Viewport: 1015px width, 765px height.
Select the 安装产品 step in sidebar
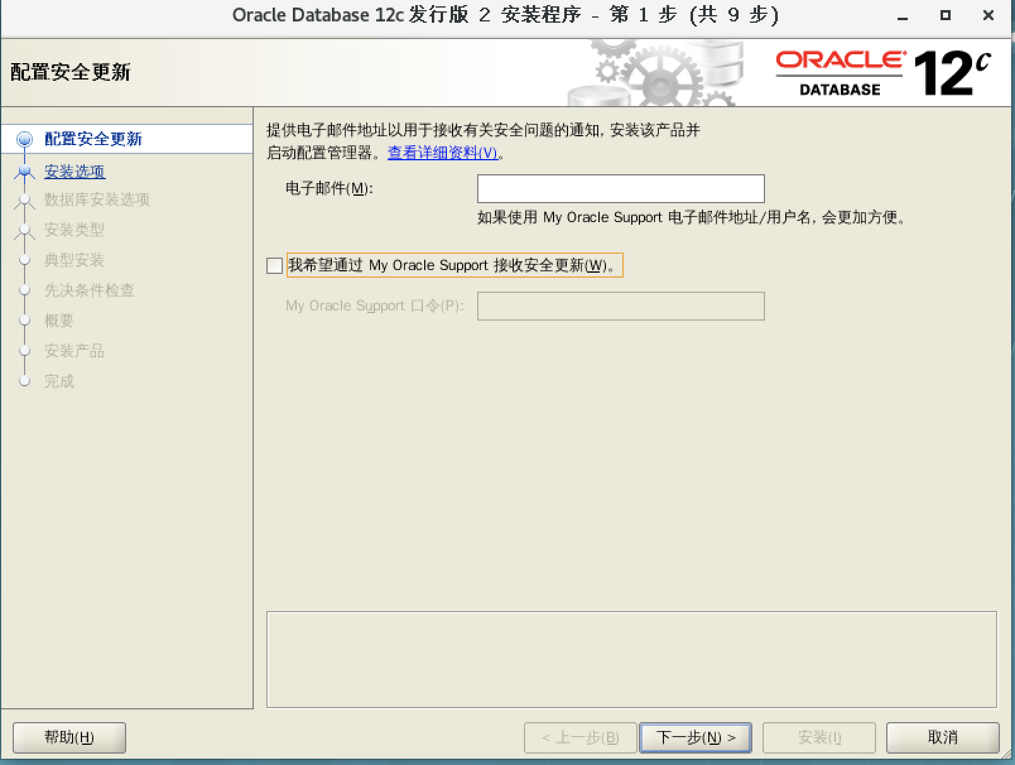click(73, 351)
